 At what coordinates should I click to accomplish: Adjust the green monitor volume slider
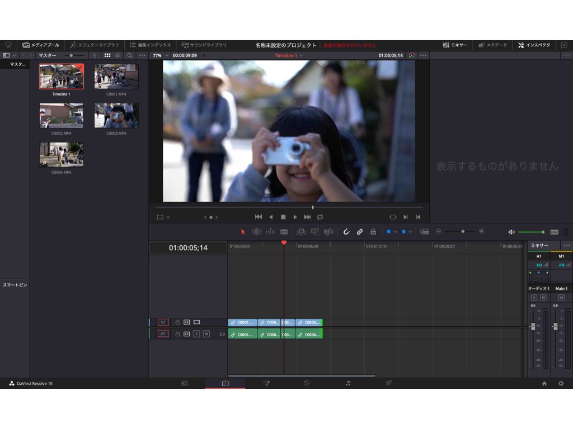(x=532, y=232)
